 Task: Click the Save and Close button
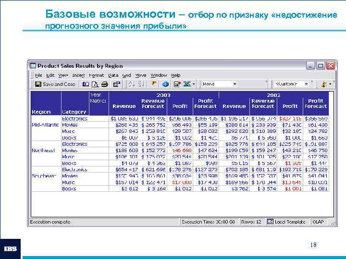click(55, 84)
